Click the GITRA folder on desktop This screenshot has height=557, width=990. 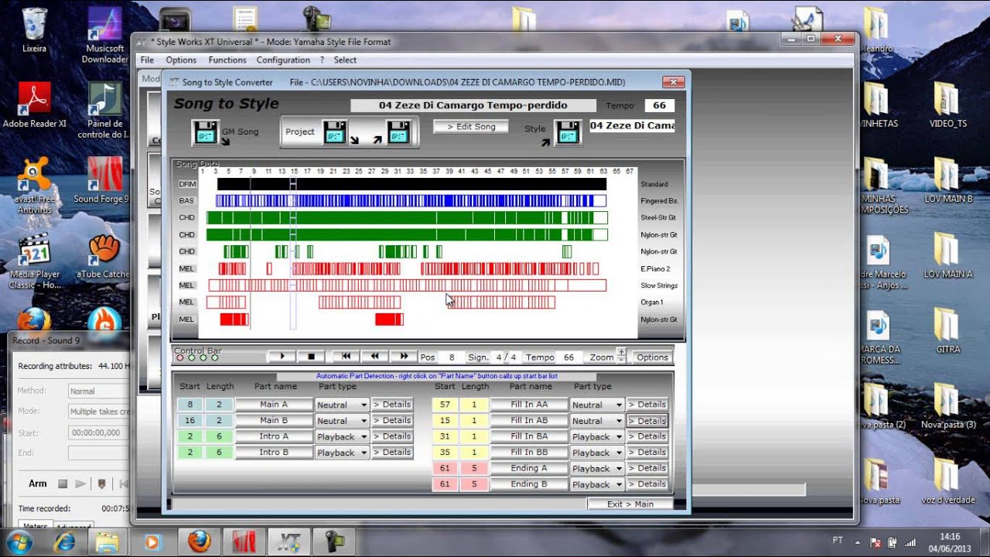coord(947,331)
